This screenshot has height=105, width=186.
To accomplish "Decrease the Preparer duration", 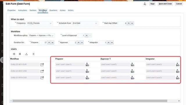I will [x=52, y=43].
